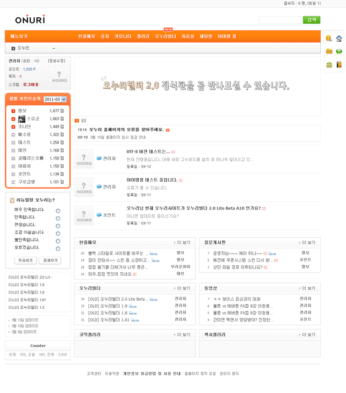Screen dimensions: 346x393
Task: Open the green speech bubble chat icon
Action: 339,51
